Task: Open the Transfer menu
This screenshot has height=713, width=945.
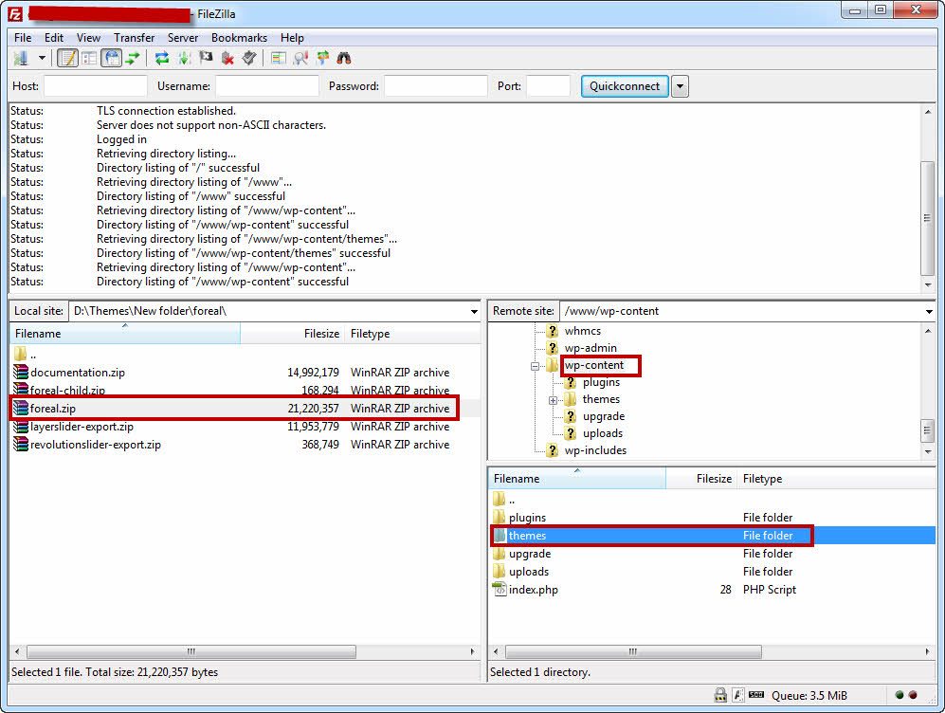Action: coord(134,37)
